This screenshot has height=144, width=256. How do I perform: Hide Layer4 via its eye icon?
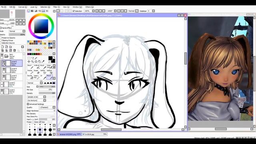pyautogui.click(x=4, y=69)
